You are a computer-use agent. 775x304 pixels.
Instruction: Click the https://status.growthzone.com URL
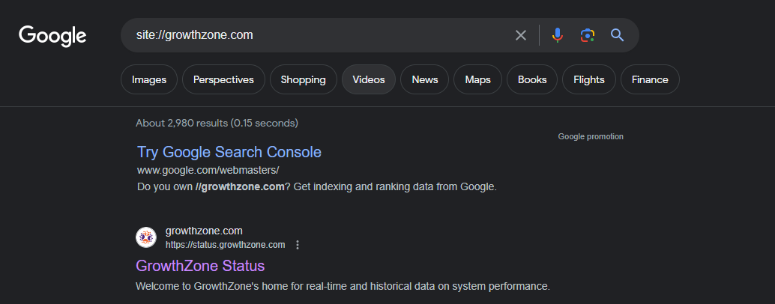[225, 245]
